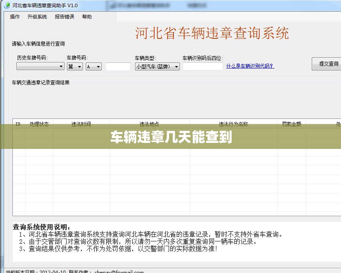Click the 查询系统使用说明 heading
341x273 pixels.
coord(42,227)
